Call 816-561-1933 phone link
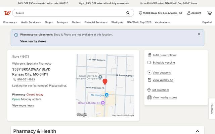This screenshot has width=215, height=134. 26,79
